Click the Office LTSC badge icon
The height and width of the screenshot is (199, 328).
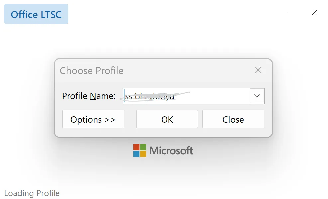36,14
